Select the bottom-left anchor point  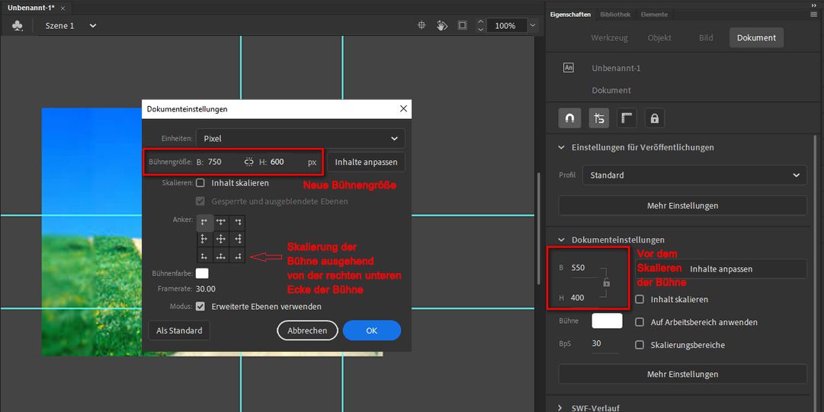205,256
